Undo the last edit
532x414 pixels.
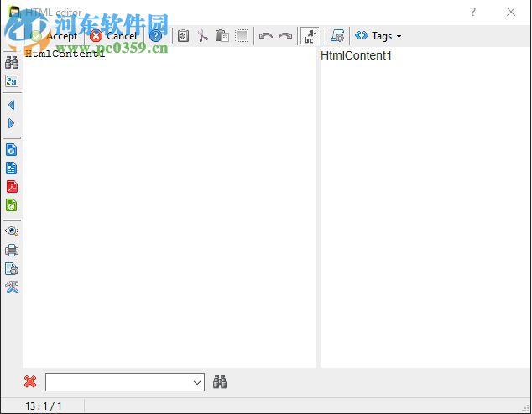click(x=266, y=36)
